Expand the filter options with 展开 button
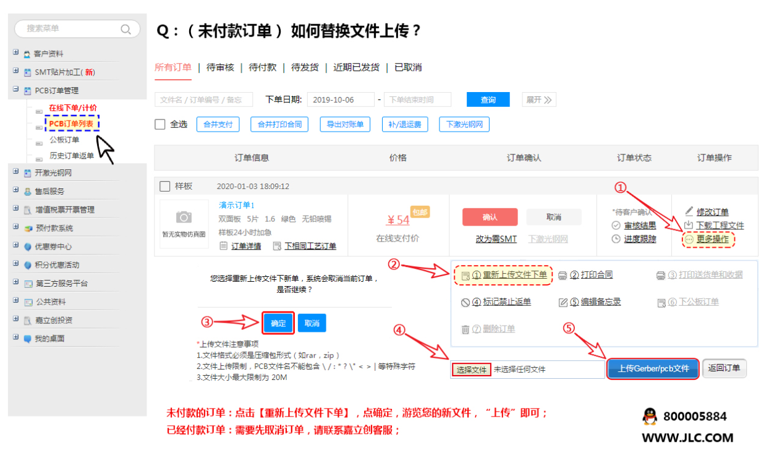Image resolution: width=769 pixels, height=456 pixels. pos(539,99)
